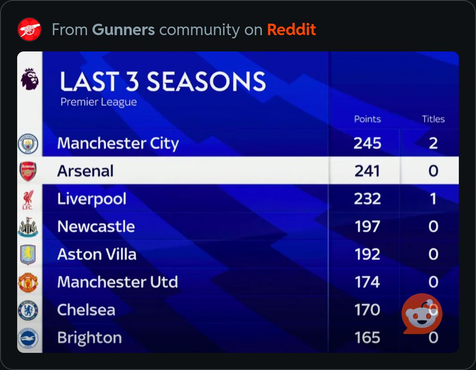Viewport: 476px width, 370px height.
Task: Click the Liverpool LFC crest
Action: [28, 200]
